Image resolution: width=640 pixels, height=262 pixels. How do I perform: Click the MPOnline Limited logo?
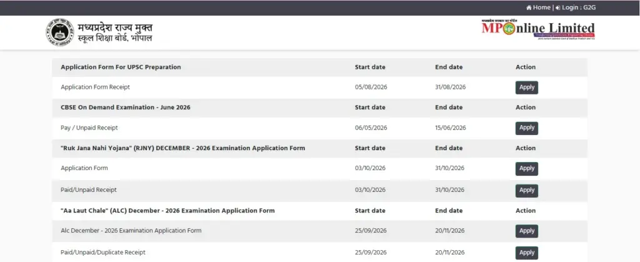coord(538,29)
